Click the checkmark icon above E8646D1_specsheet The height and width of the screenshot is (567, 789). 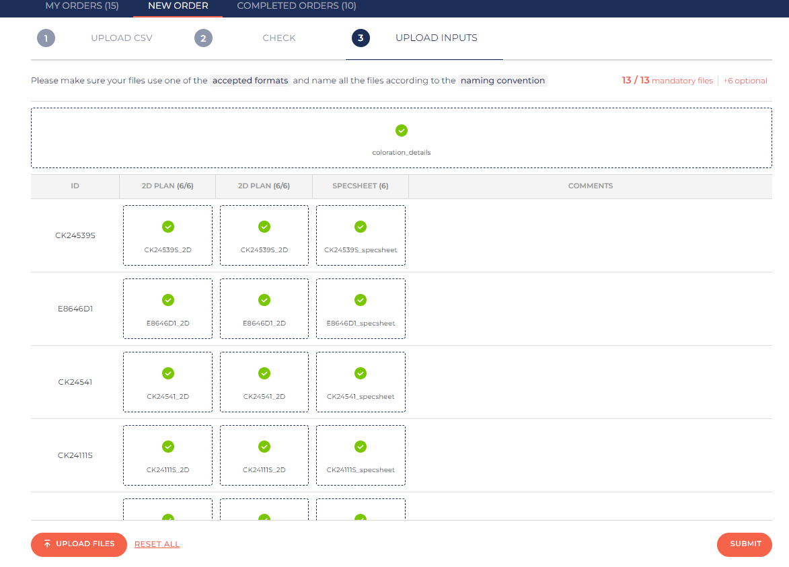361,300
